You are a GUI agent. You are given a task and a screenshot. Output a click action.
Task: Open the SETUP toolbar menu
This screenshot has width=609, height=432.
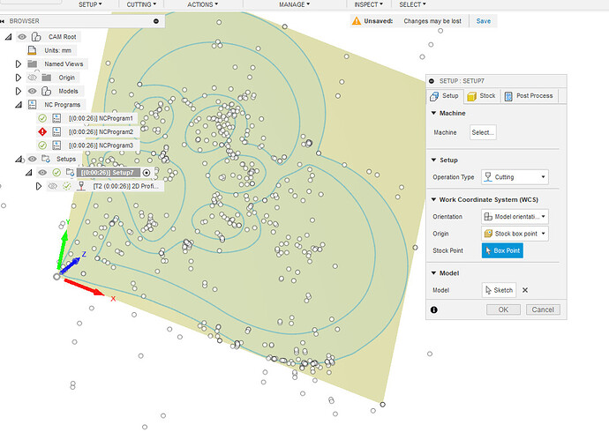coord(90,4)
